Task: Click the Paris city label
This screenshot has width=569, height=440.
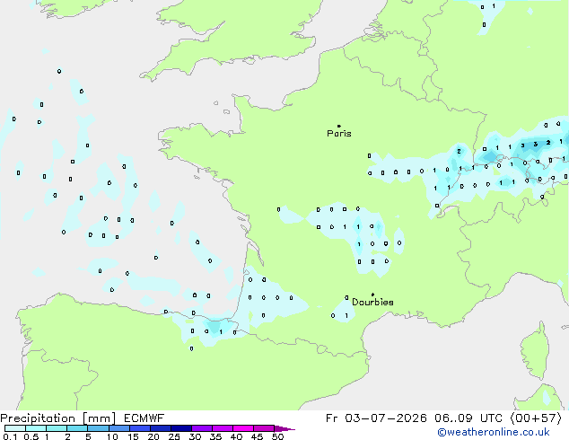Action: pyautogui.click(x=339, y=134)
